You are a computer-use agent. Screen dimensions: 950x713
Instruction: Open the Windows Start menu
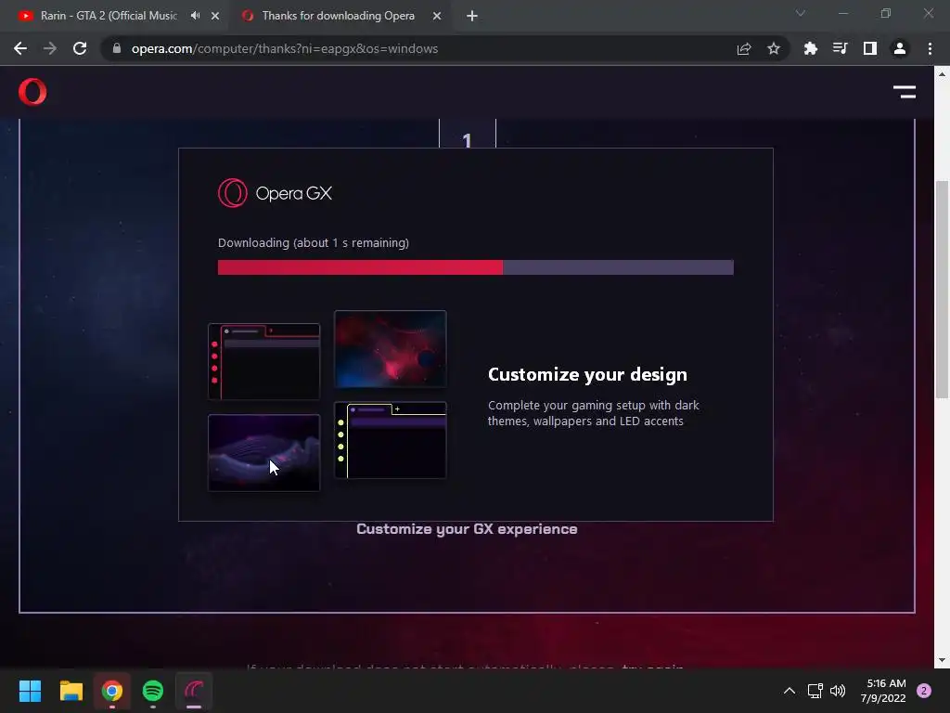[x=30, y=691]
